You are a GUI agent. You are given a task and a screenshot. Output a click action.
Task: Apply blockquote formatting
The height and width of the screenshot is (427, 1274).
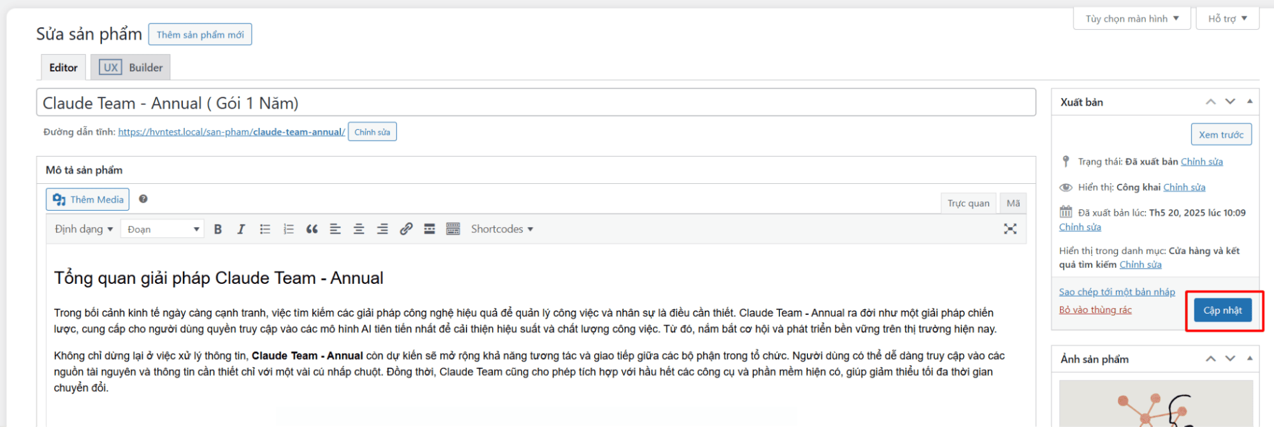(312, 229)
